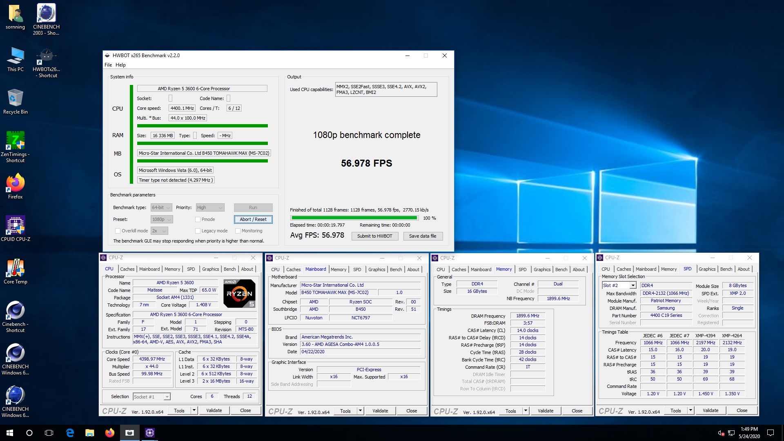Open Task View on taskbar

(49, 433)
